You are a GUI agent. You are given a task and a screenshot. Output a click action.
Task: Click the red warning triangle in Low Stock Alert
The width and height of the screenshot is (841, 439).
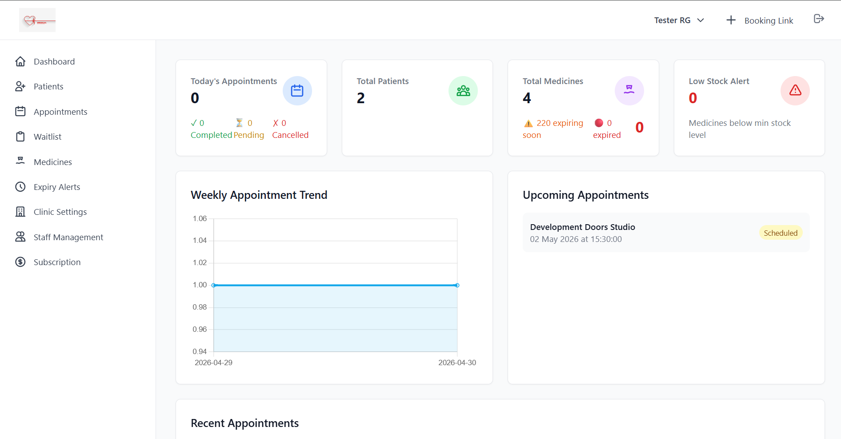pyautogui.click(x=795, y=91)
